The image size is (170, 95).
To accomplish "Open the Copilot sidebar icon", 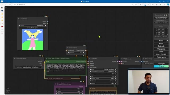I will (168, 4).
